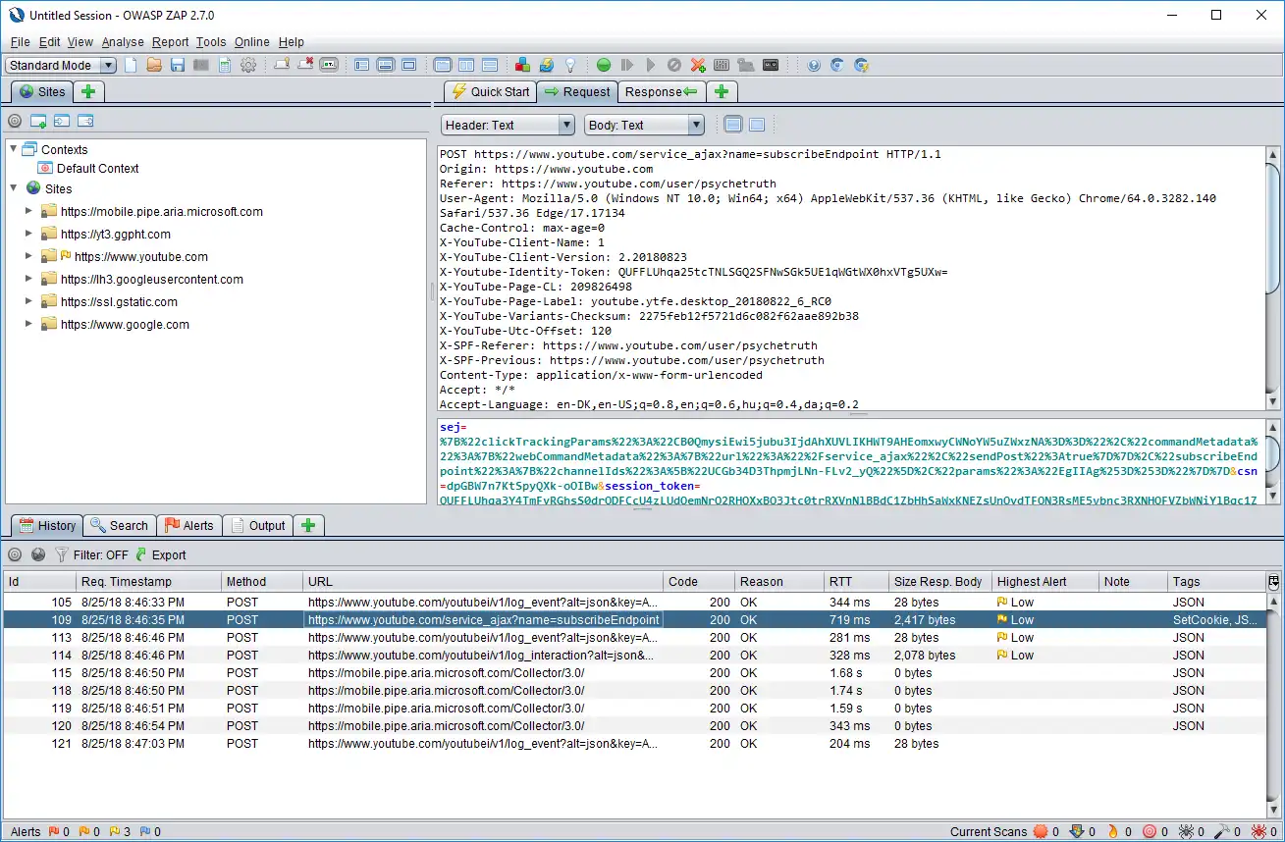Expand https://www.youtube.com site node
This screenshot has height=842, width=1285.
click(29, 256)
